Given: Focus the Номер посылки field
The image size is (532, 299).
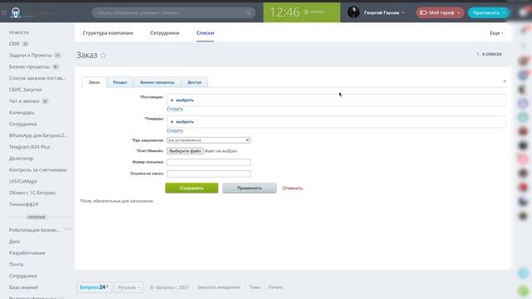Looking at the screenshot, I should point(209,163).
